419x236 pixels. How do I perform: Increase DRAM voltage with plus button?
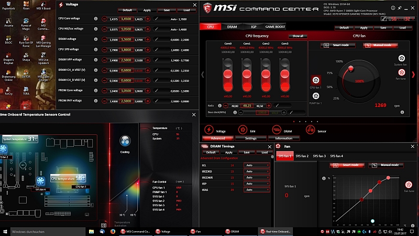point(148,39)
